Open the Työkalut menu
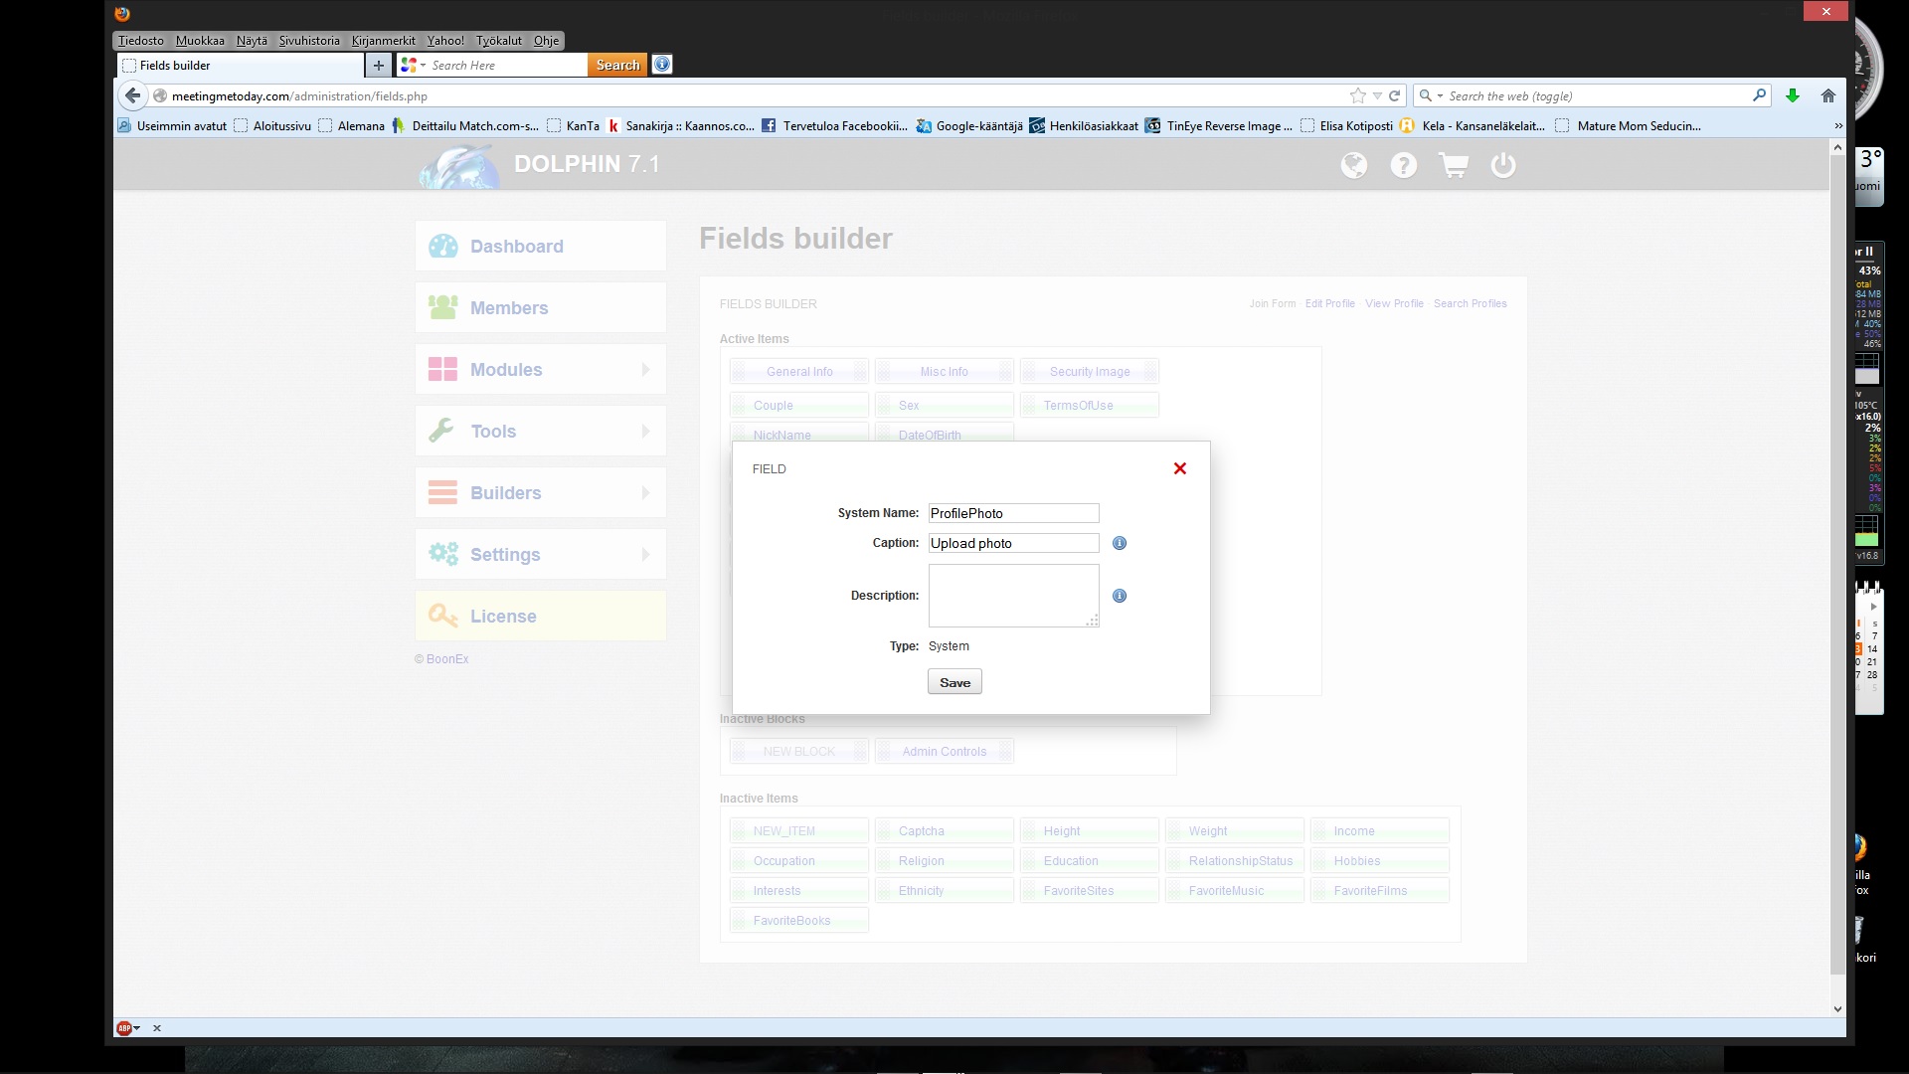Image resolution: width=1909 pixels, height=1074 pixels. (x=498, y=41)
